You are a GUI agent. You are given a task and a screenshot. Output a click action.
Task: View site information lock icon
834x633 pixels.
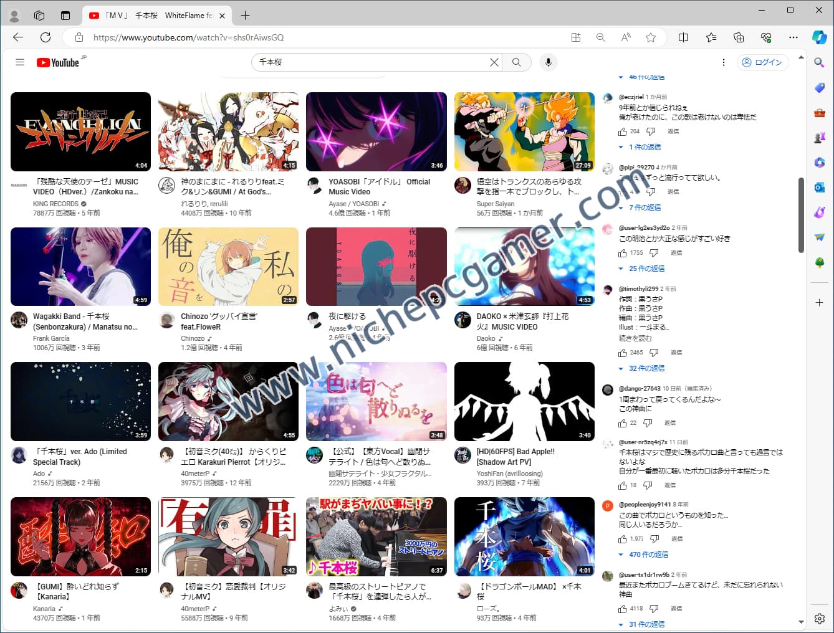pyautogui.click(x=79, y=37)
